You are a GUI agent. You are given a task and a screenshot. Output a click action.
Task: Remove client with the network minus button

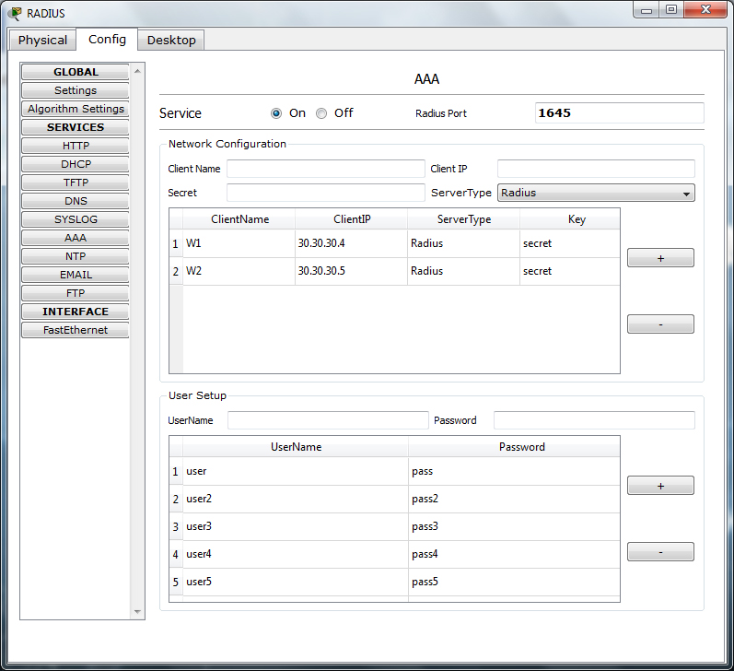[660, 324]
